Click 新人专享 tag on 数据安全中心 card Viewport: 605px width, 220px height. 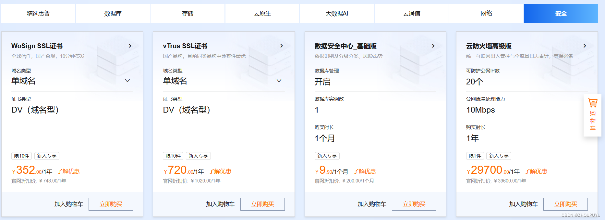327,156
